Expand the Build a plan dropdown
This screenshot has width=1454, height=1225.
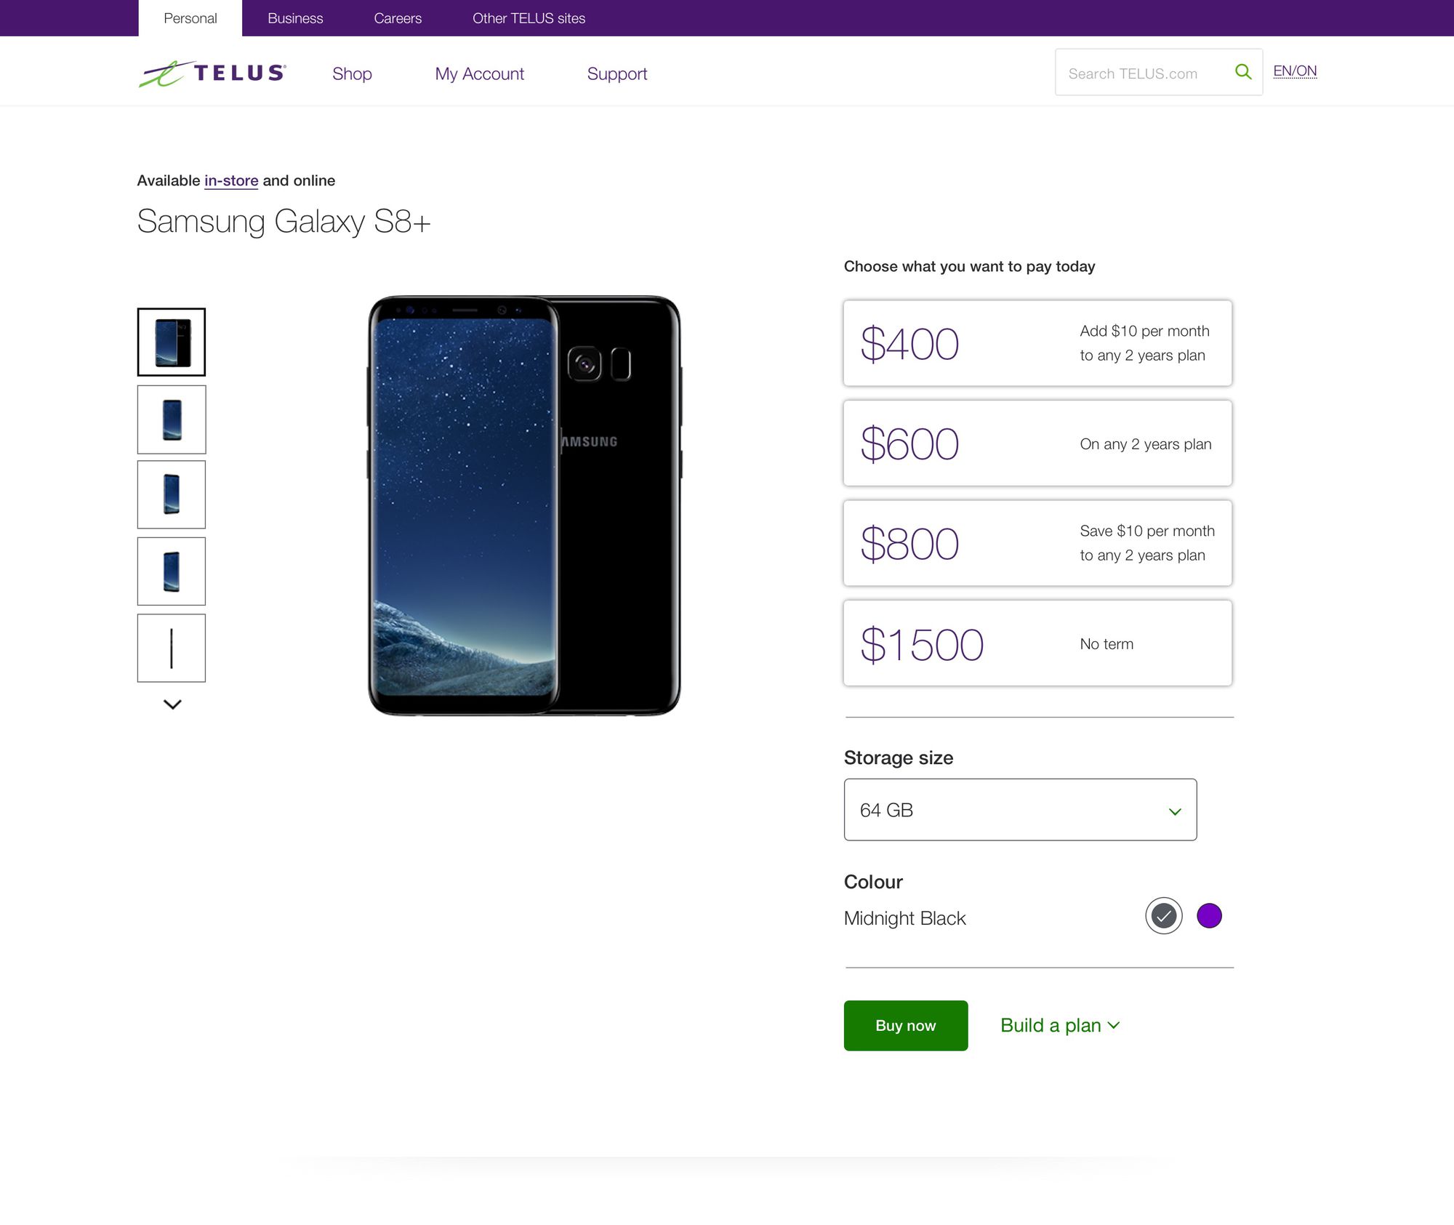click(x=1058, y=1024)
